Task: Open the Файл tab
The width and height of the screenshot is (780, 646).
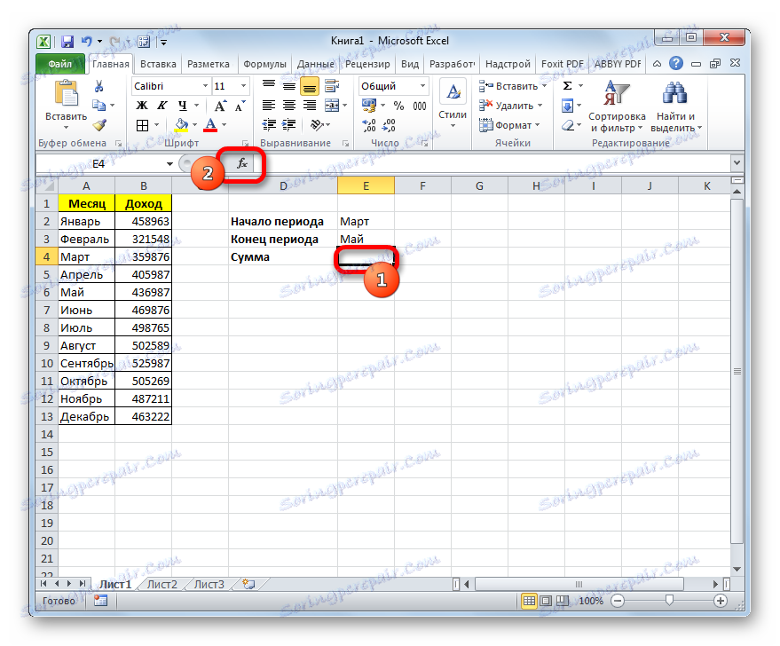Action: (x=59, y=64)
